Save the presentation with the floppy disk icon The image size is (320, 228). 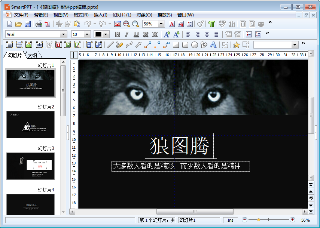28,24
